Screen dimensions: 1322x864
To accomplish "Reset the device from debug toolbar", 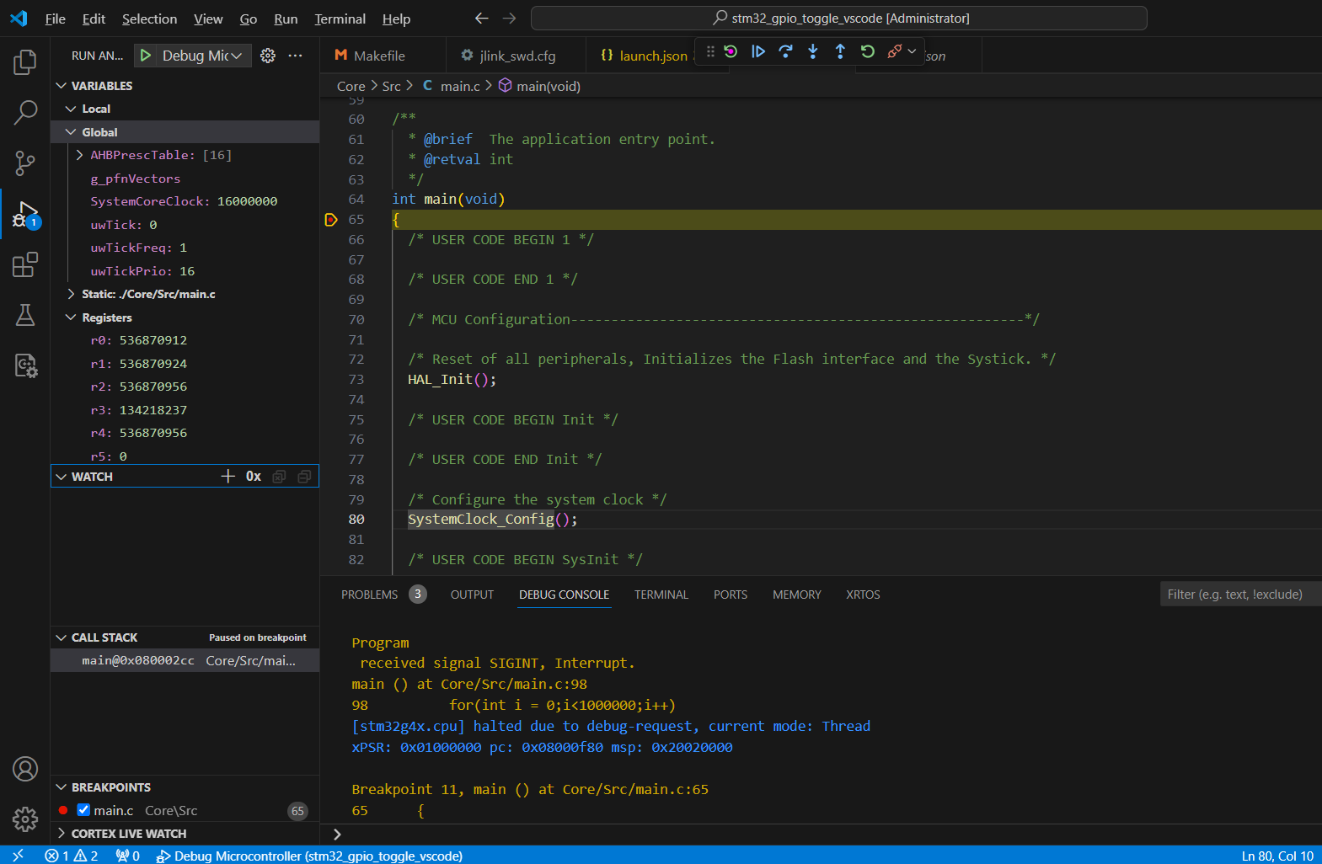I will 731,51.
